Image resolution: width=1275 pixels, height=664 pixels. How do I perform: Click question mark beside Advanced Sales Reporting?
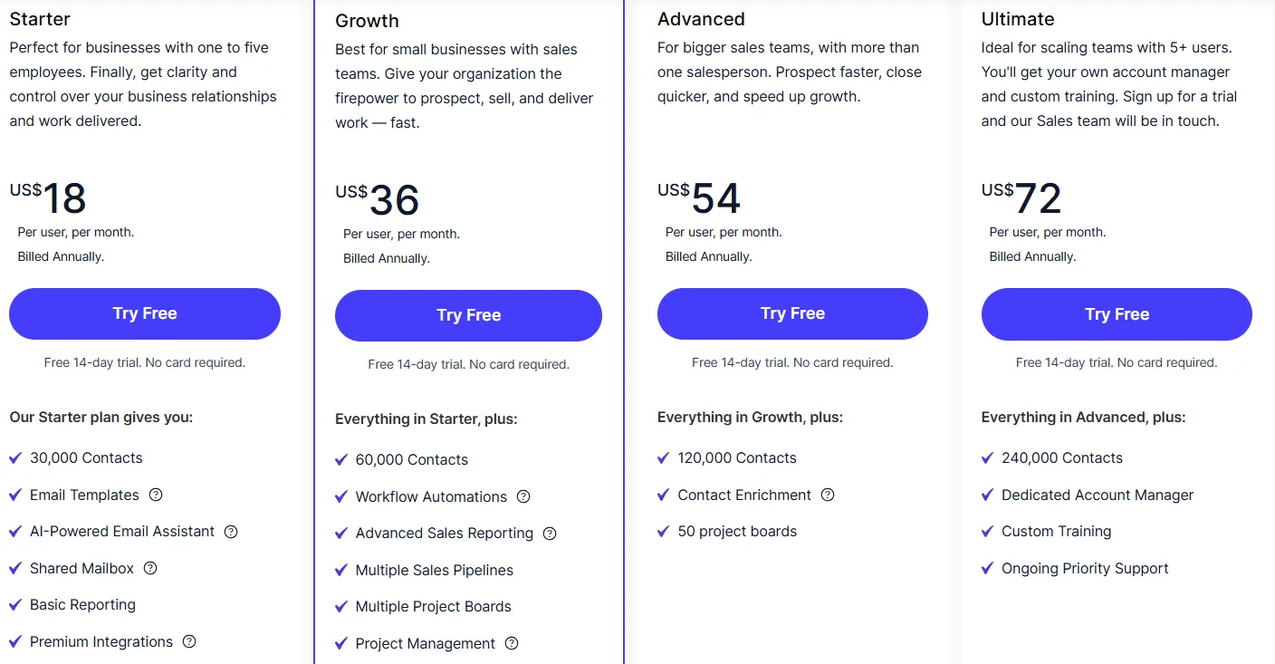click(550, 534)
